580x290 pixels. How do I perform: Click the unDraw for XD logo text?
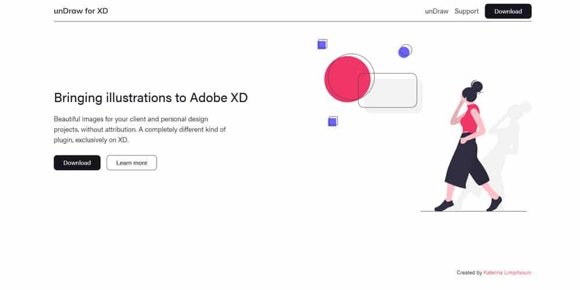tap(81, 11)
